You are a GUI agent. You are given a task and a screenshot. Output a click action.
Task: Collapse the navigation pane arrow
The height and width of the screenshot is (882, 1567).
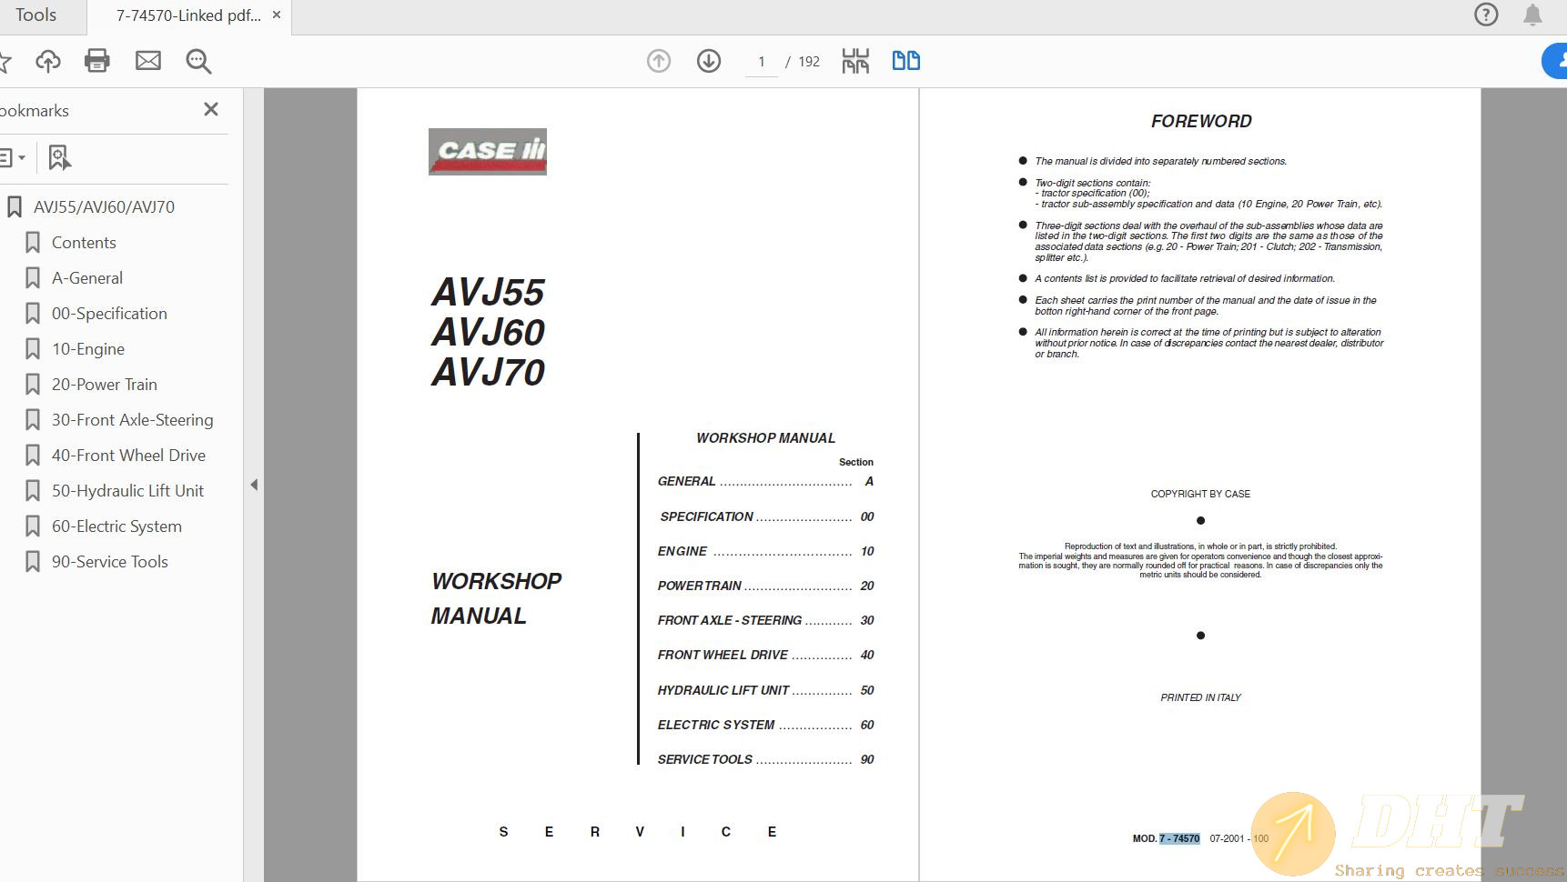(x=254, y=485)
